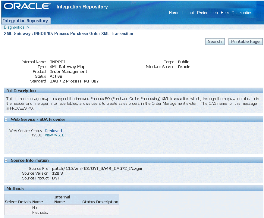Click the Deployed web service status
Screen dimensions: 264x218
coord(53,131)
